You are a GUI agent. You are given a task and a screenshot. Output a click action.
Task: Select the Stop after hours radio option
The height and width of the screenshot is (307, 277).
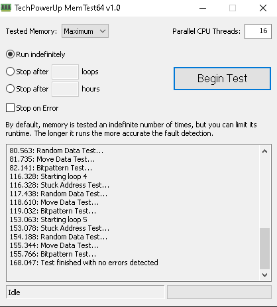10,89
